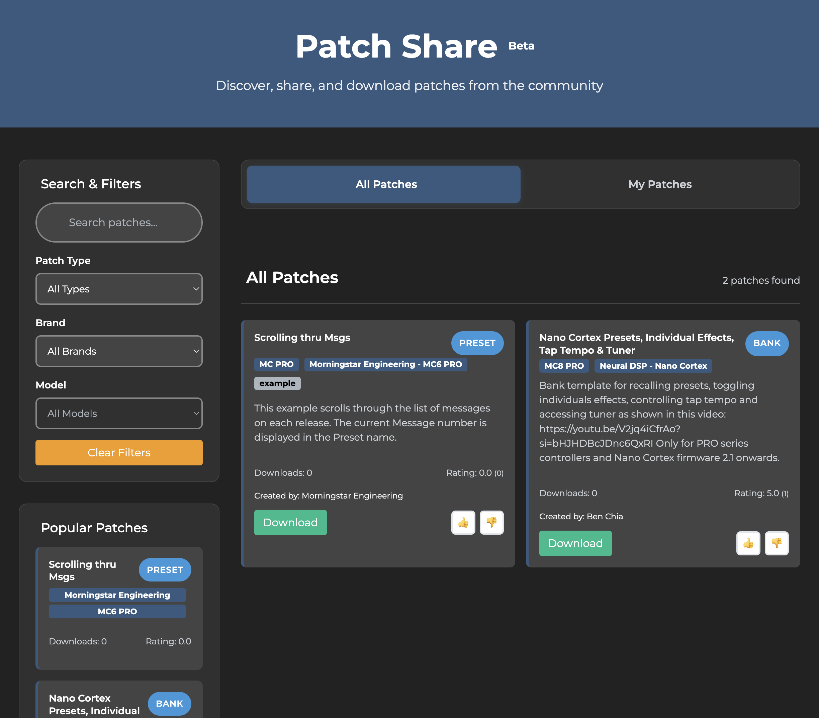This screenshot has height=718, width=819.
Task: Click the BANK badge on Nano Cortex card
Action: coord(766,343)
